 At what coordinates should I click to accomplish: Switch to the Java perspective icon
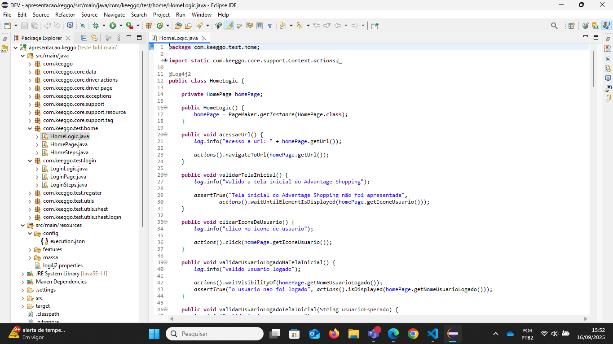point(606,26)
